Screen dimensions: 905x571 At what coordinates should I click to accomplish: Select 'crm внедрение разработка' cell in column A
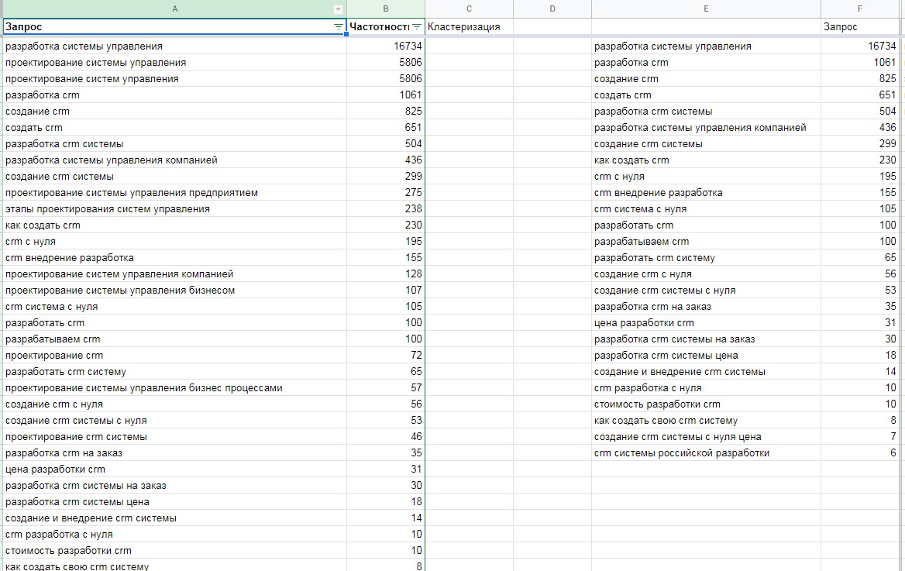175,257
